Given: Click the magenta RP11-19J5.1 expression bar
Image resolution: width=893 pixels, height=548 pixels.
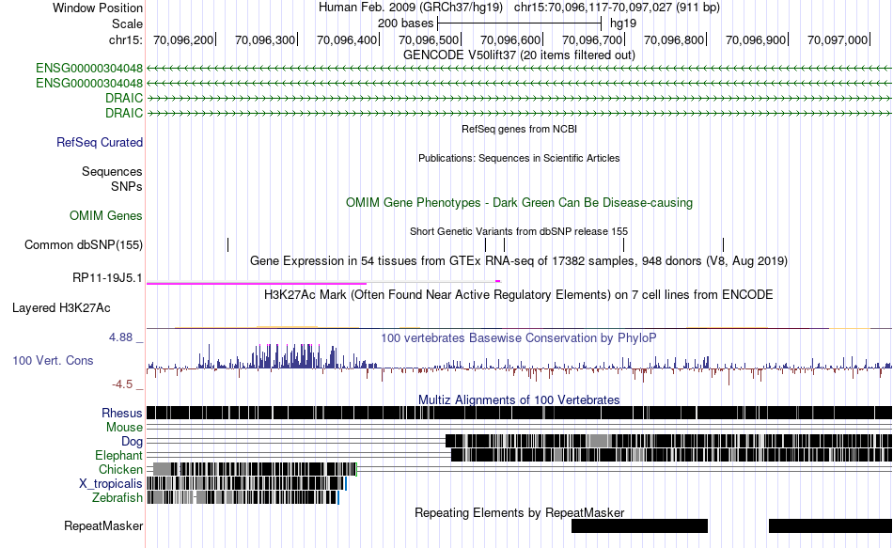Looking at the screenshot, I should 257,283.
